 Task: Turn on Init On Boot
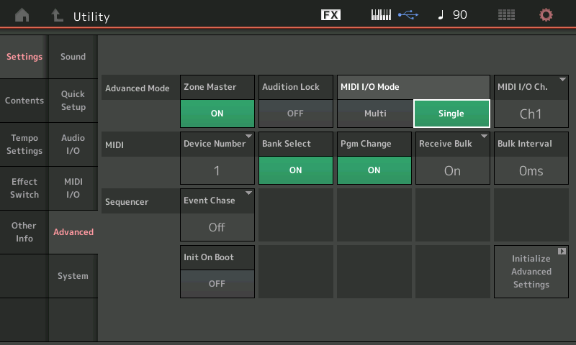click(x=217, y=283)
